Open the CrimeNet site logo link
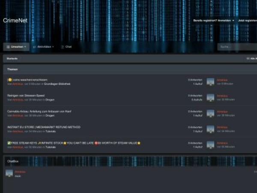Screen dimensions: 257x193 click(15, 21)
